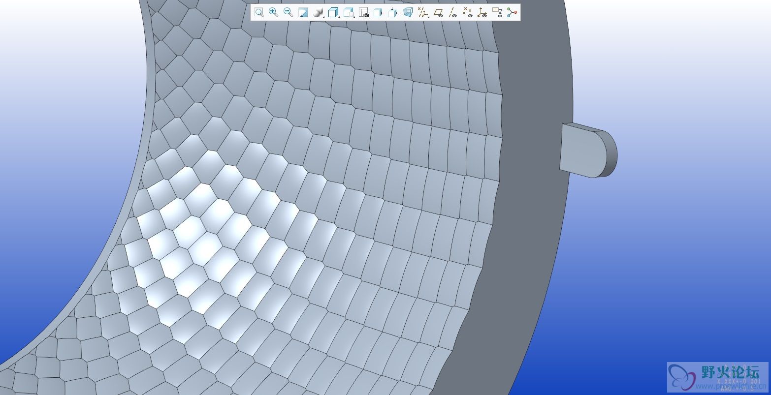Click the Refit magnifier icon
The height and width of the screenshot is (395, 771).
point(258,12)
